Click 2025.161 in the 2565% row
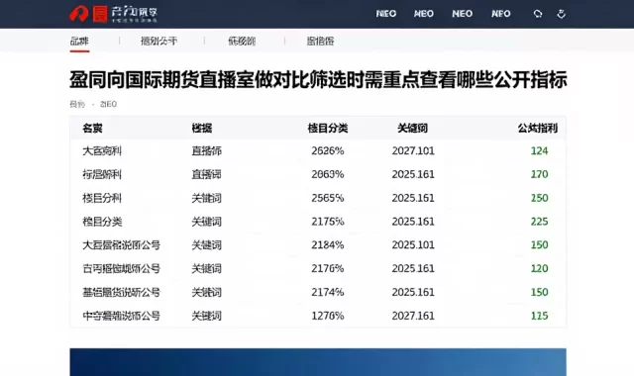634x376 pixels. click(x=413, y=198)
